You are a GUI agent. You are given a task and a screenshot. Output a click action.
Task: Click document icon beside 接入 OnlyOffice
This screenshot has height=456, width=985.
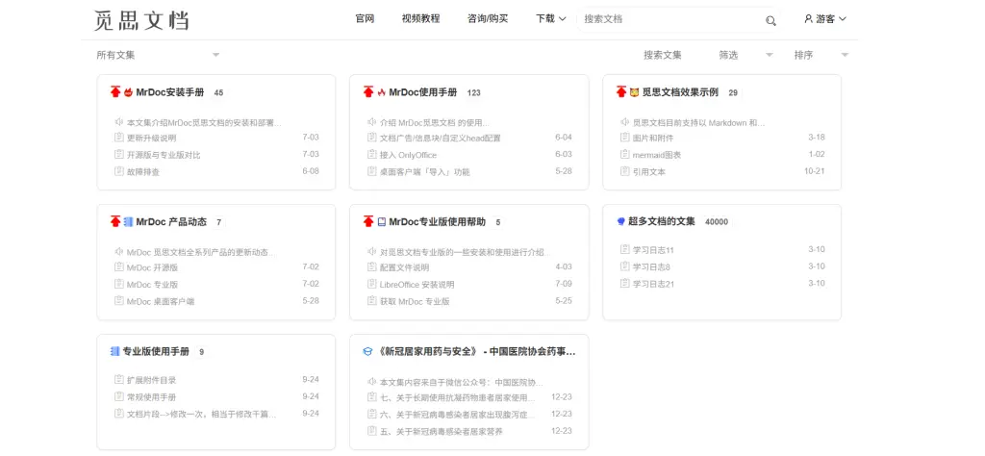point(372,155)
